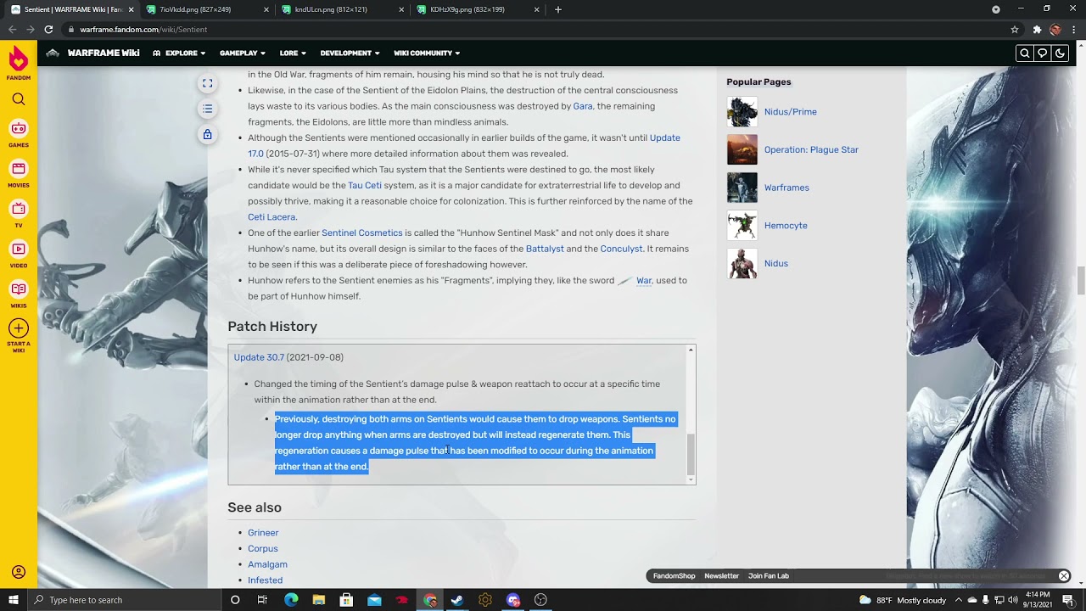Open a new browser tab
This screenshot has height=611, width=1086.
click(x=557, y=9)
